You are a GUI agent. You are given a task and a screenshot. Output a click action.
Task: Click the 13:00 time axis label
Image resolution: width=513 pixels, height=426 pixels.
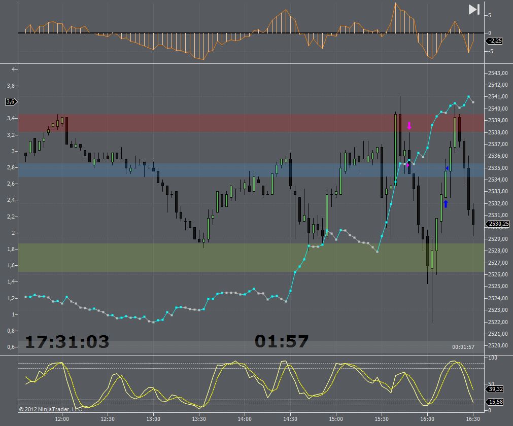[153, 419]
